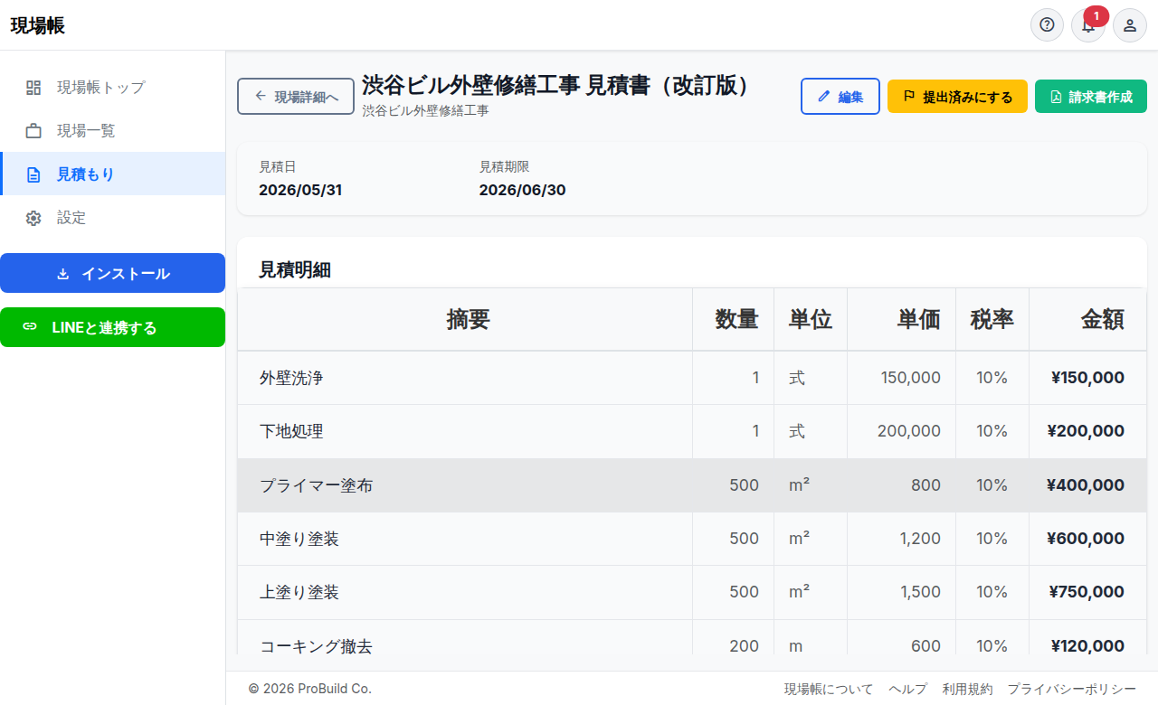Screen dimensions: 1158x705
Task: Open ヘルプ footer link
Action: (907, 689)
